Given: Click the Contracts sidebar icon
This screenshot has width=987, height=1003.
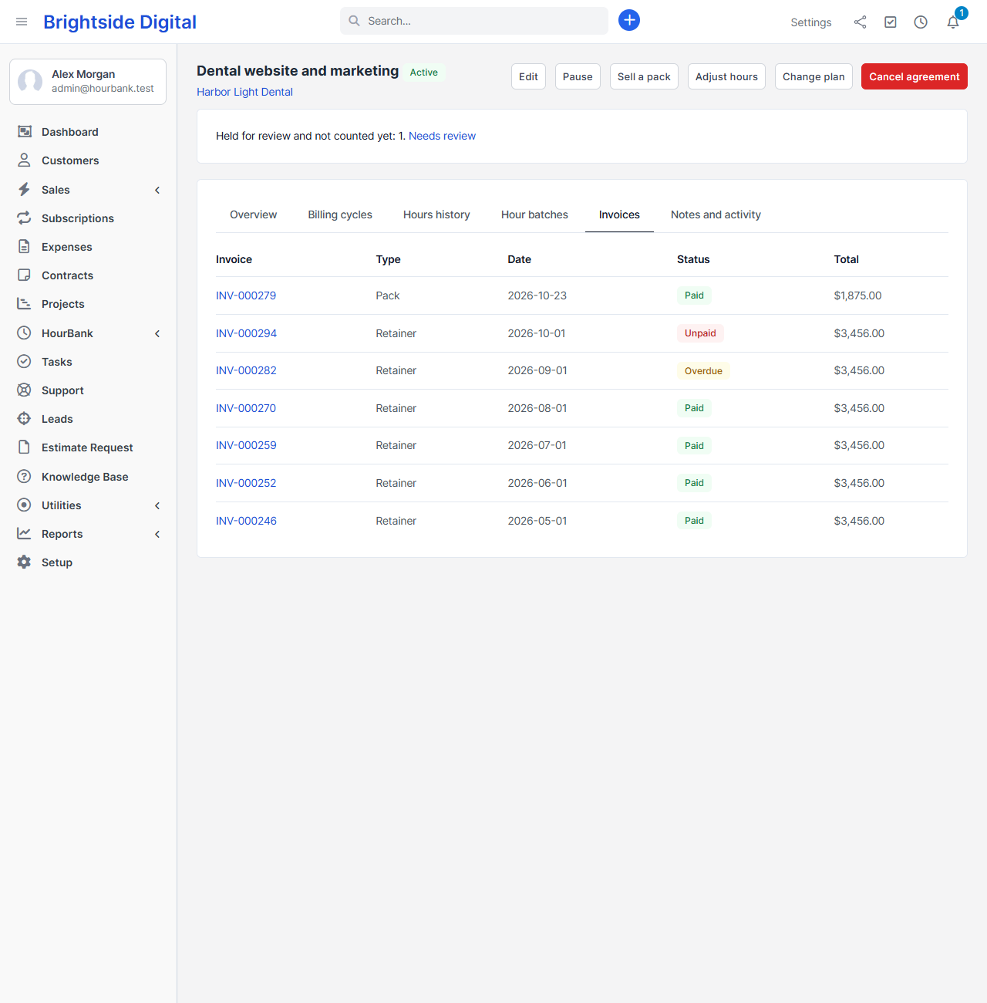Looking at the screenshot, I should [25, 275].
